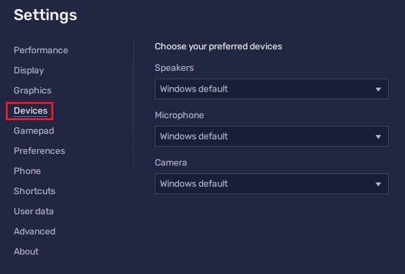Click 'Windows default' text in Speakers selector
The height and width of the screenshot is (274, 405).
click(194, 89)
